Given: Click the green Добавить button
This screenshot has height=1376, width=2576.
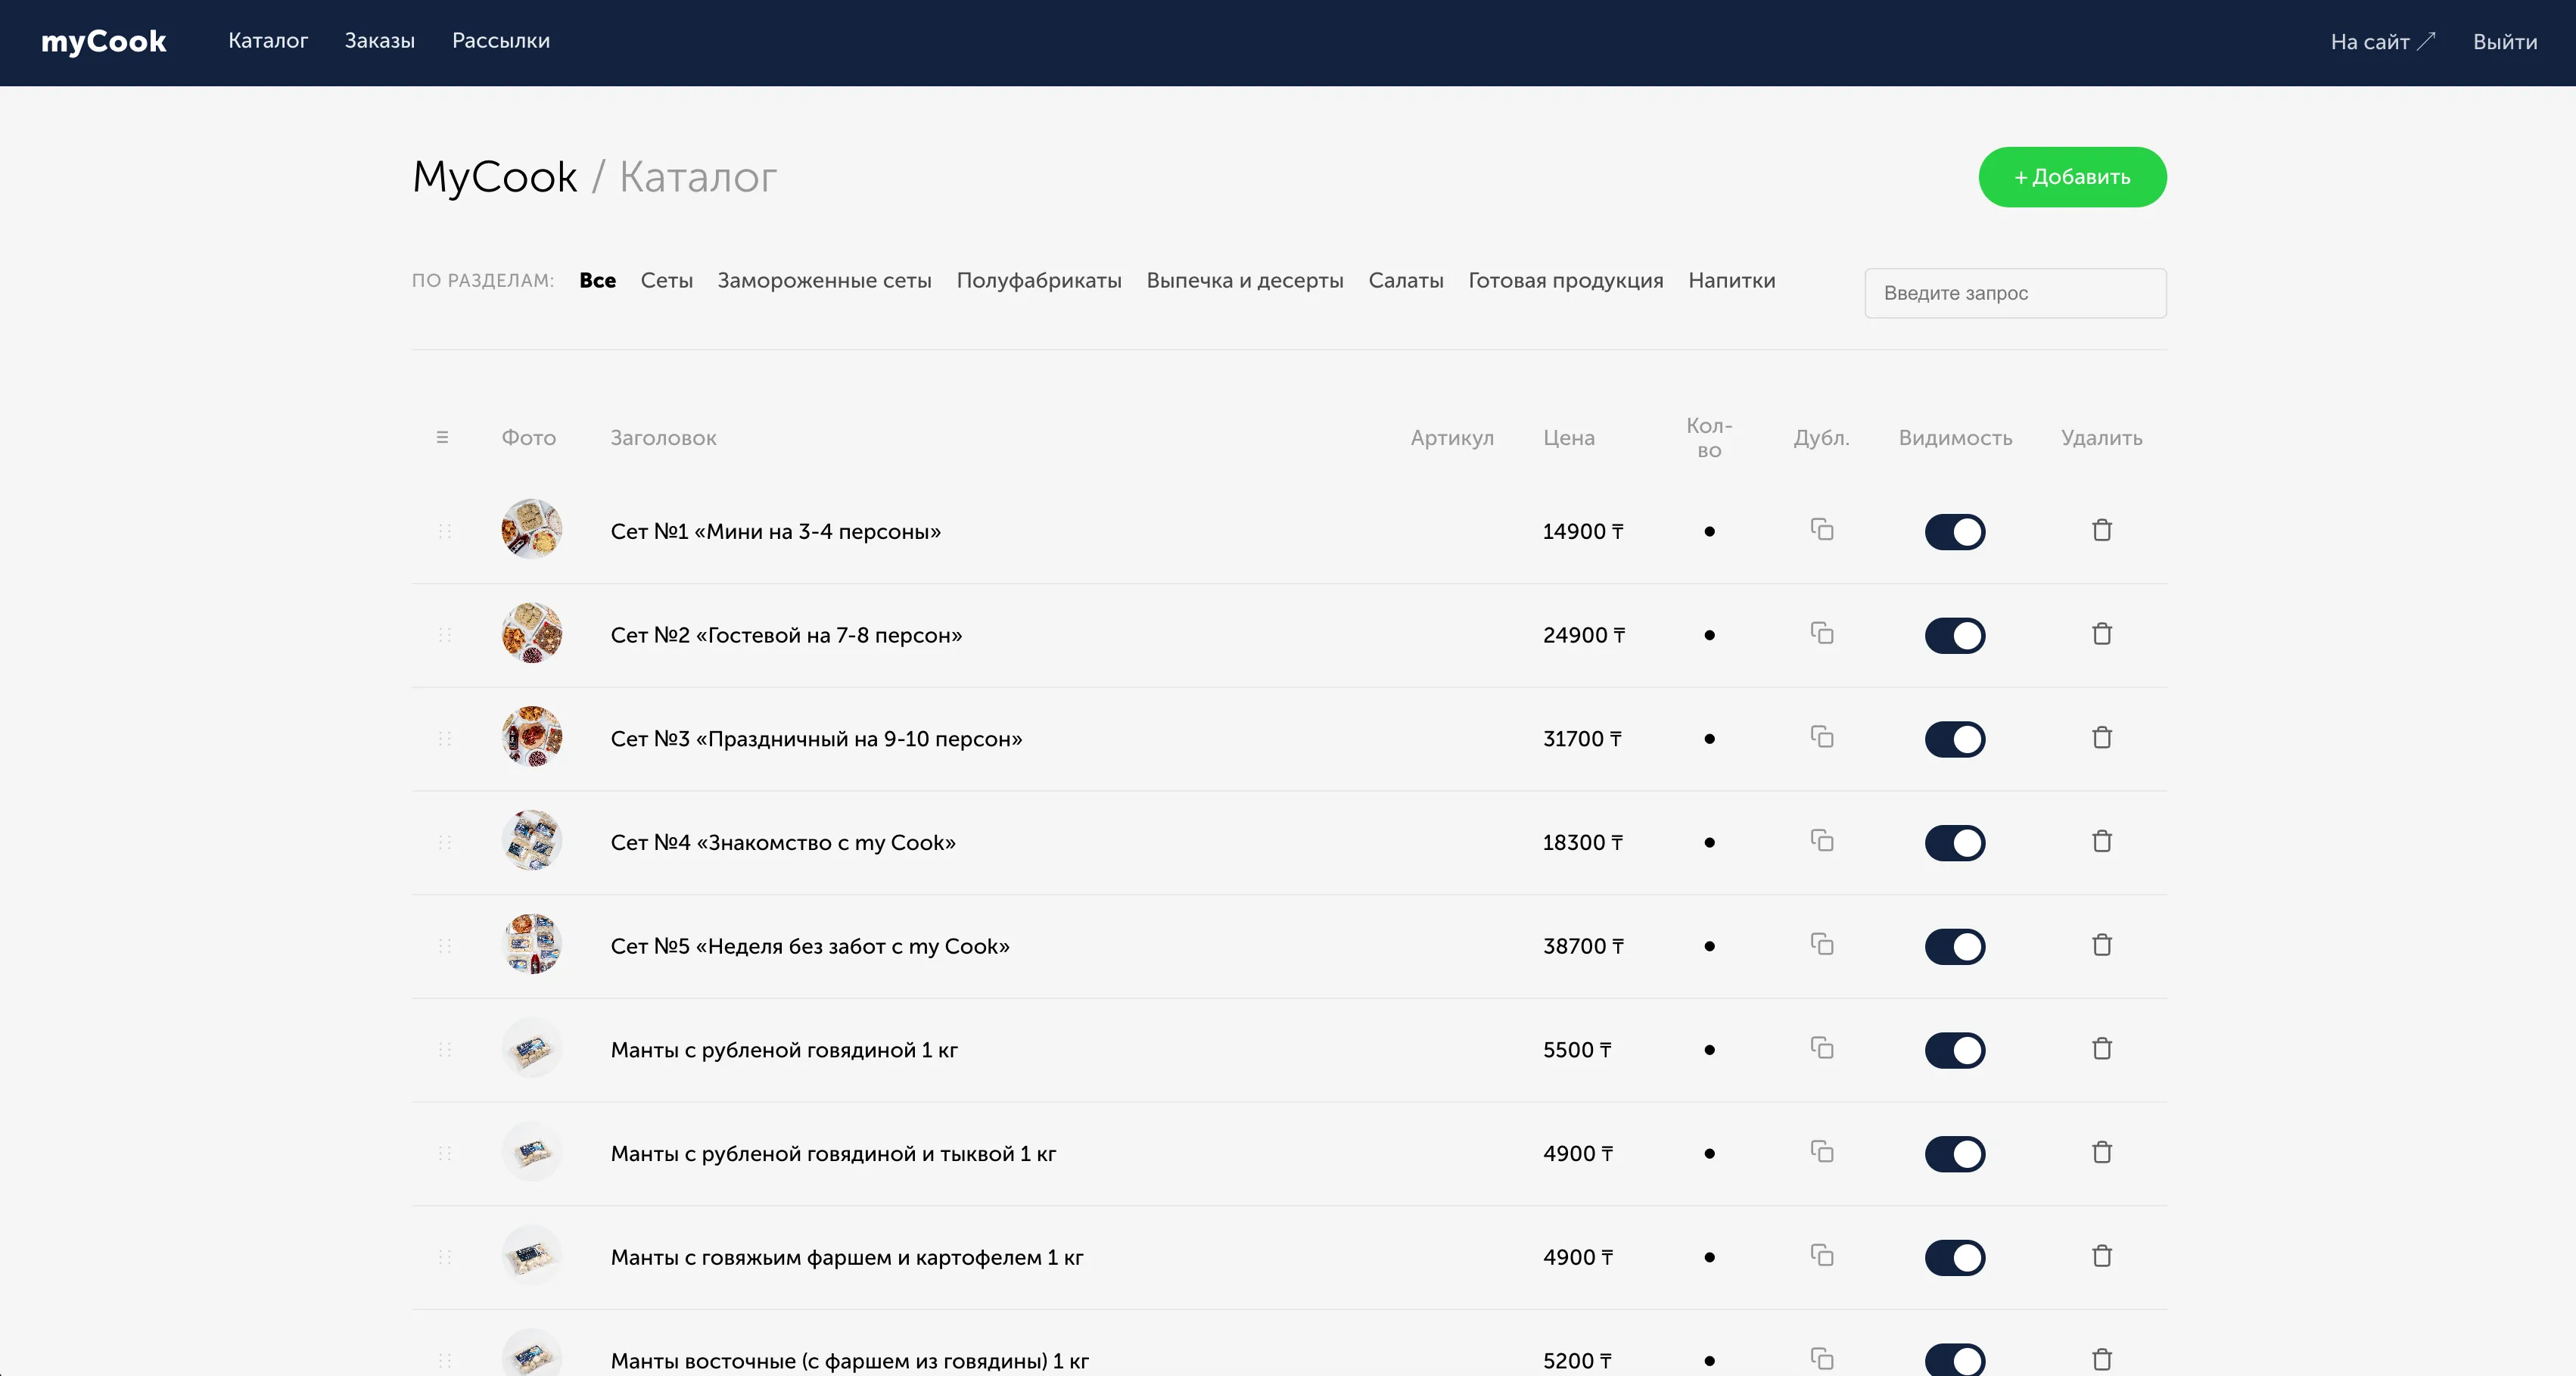Looking at the screenshot, I should click(2072, 177).
